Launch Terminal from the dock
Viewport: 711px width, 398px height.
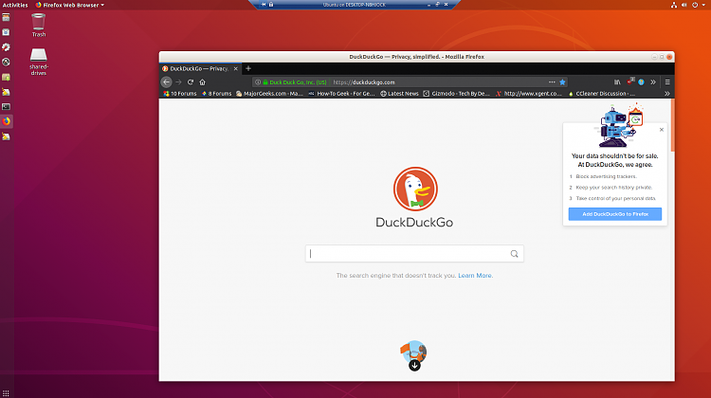[x=6, y=107]
